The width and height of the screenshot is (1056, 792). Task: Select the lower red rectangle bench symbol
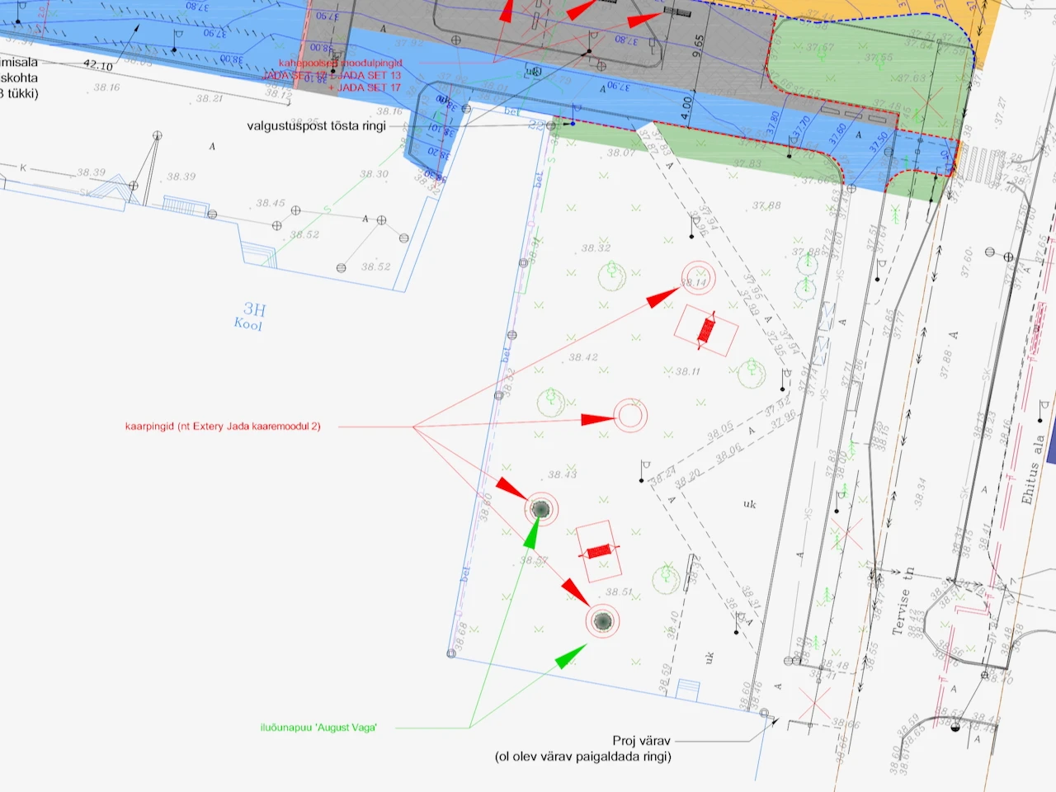598,551
